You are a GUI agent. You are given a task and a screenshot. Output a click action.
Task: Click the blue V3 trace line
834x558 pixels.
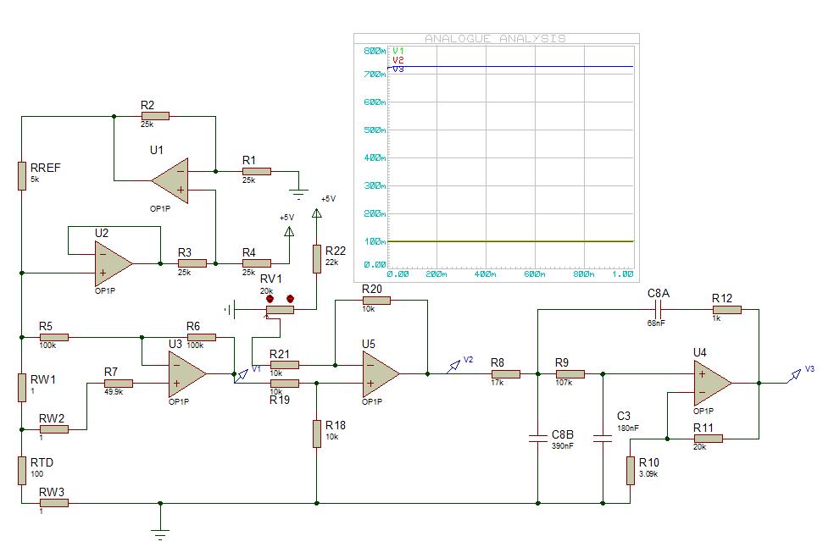tap(510, 66)
